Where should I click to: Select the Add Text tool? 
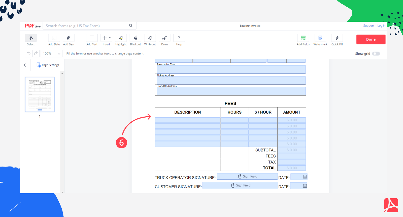pos(92,40)
